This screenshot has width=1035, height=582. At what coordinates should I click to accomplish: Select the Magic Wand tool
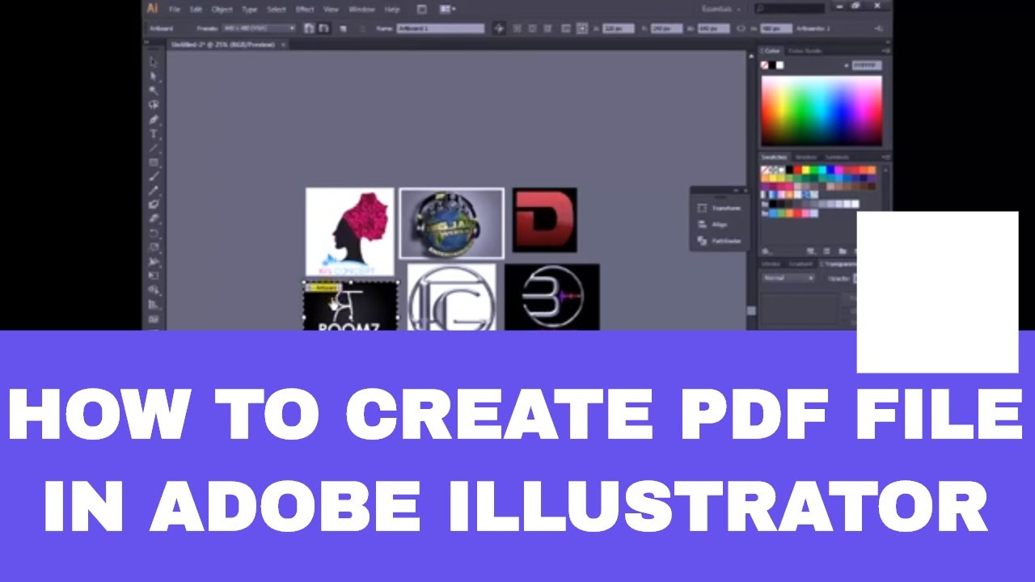tap(154, 91)
